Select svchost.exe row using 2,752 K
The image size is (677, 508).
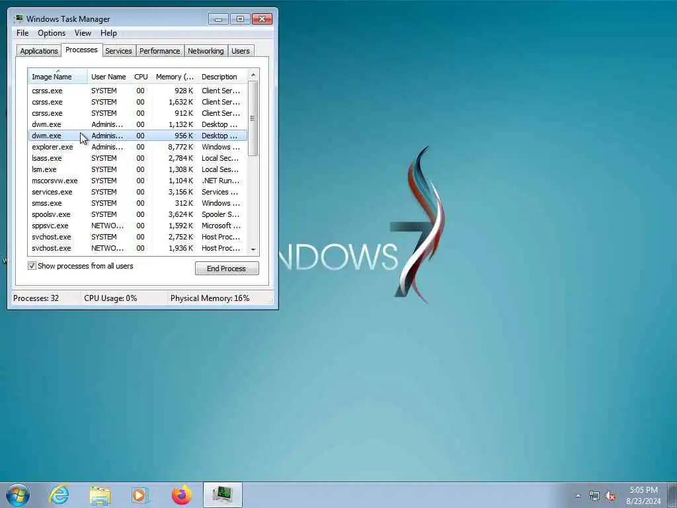click(138, 237)
